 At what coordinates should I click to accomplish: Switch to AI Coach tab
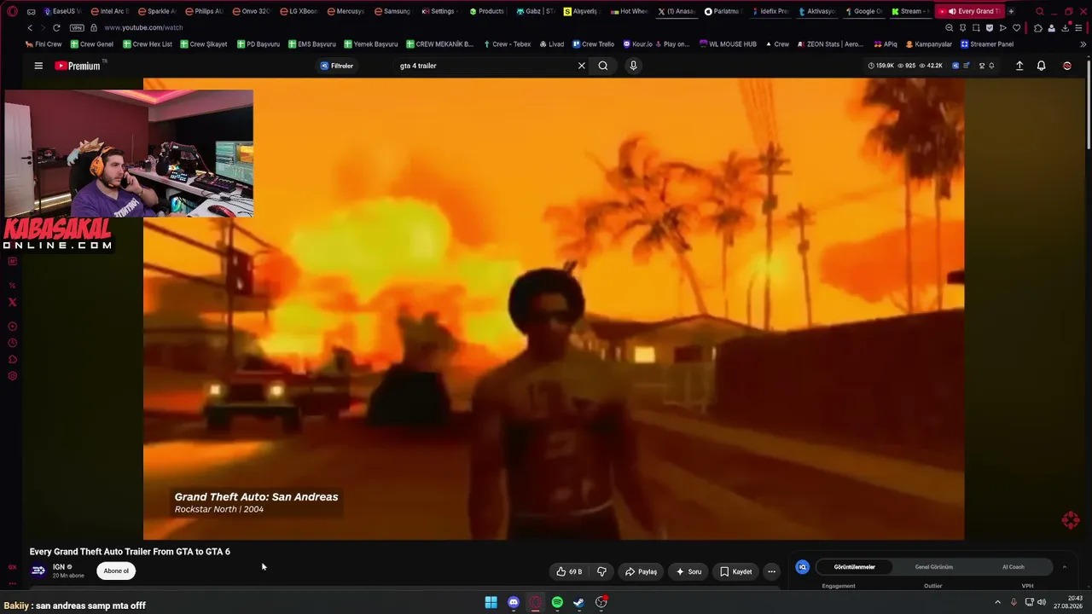[x=1014, y=567]
